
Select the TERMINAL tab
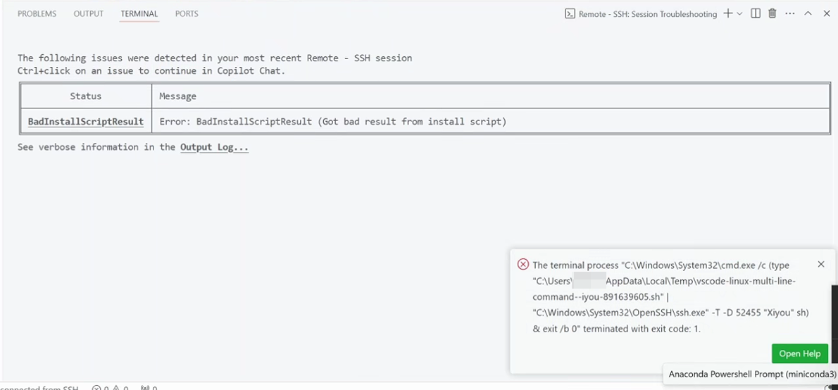point(139,13)
